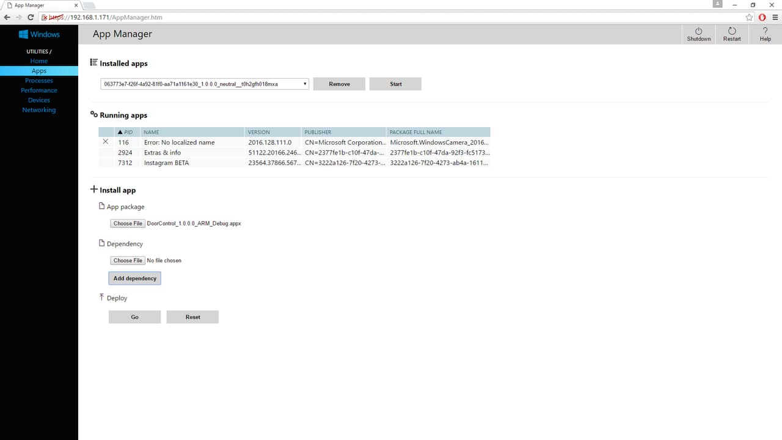Reset the install app form

point(193,317)
